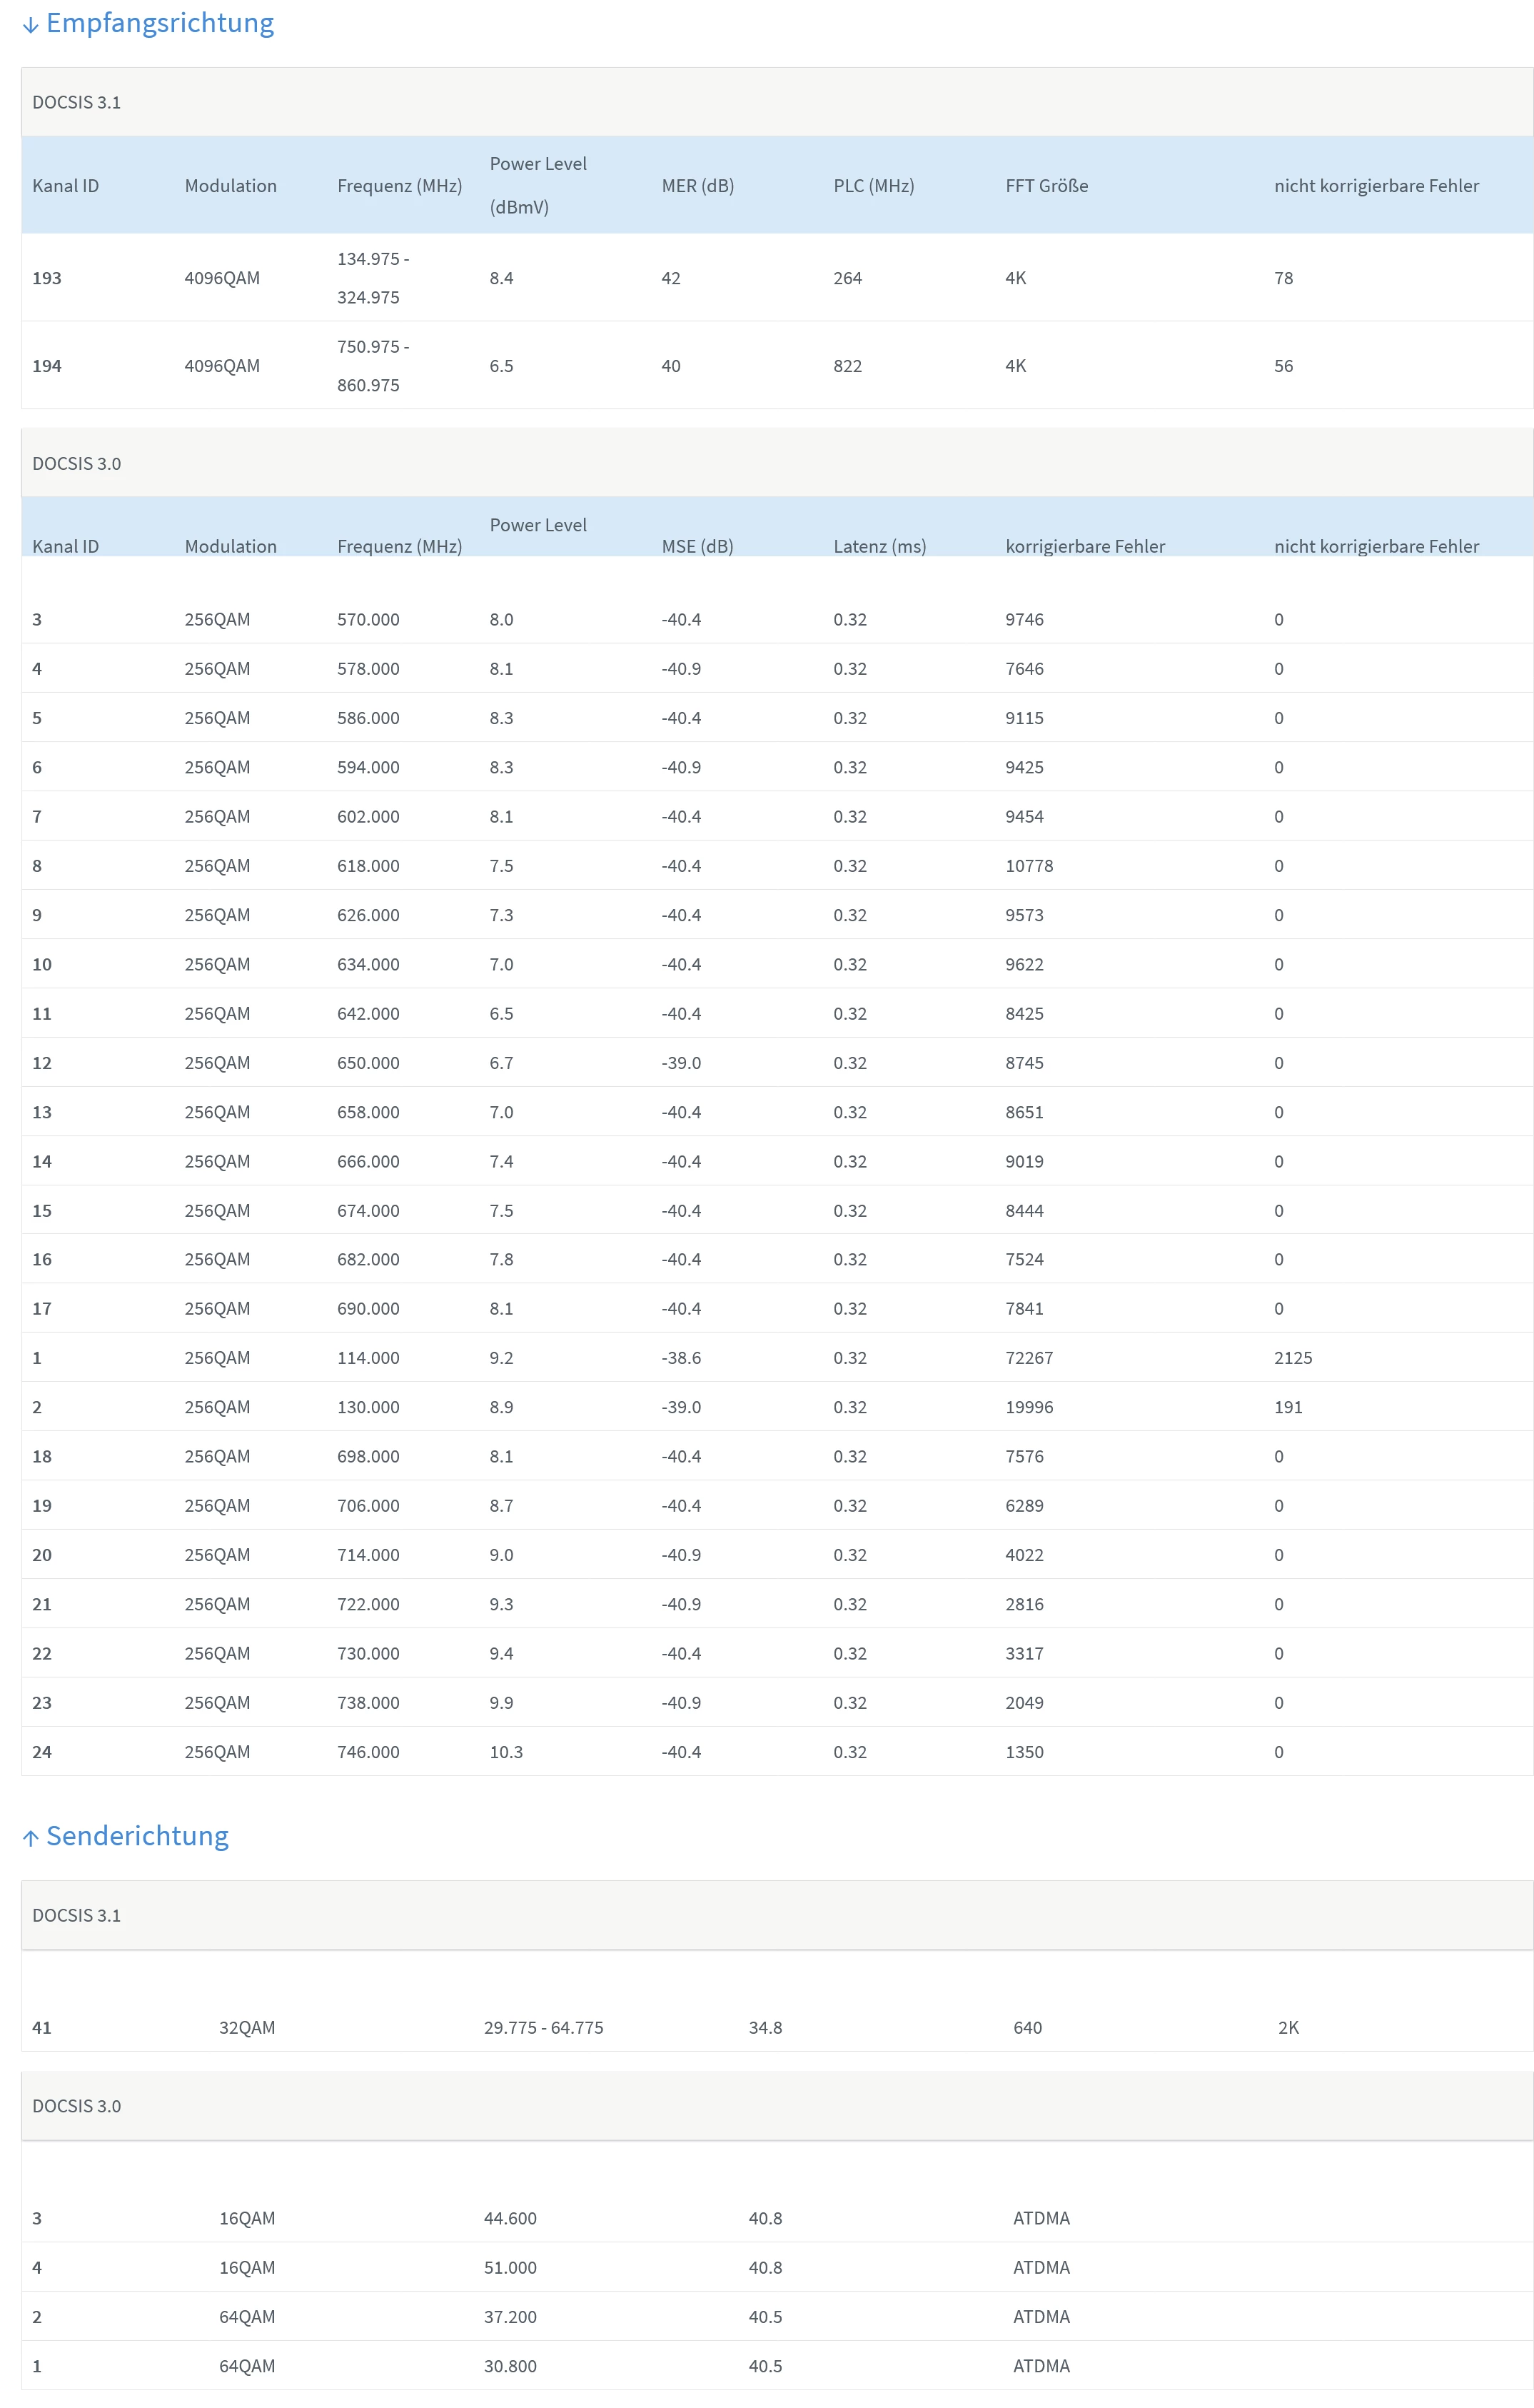Click the downstream DOCSIS 3.1 table title
1534x2408 pixels.
[76, 102]
